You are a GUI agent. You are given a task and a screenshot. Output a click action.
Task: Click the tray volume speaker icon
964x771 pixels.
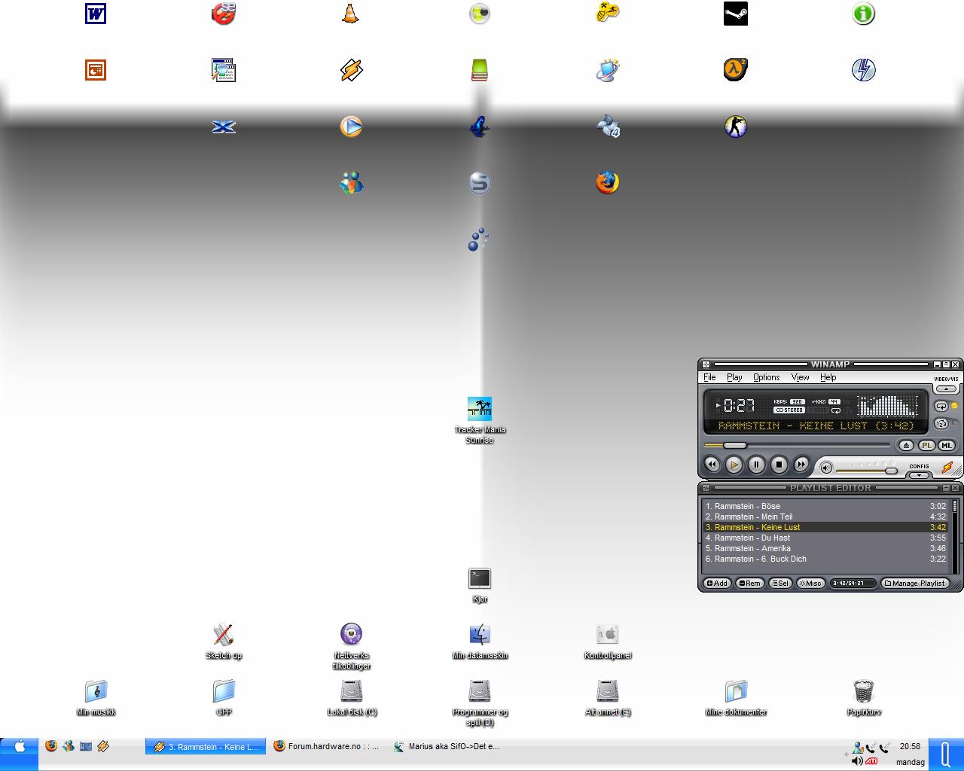click(856, 761)
